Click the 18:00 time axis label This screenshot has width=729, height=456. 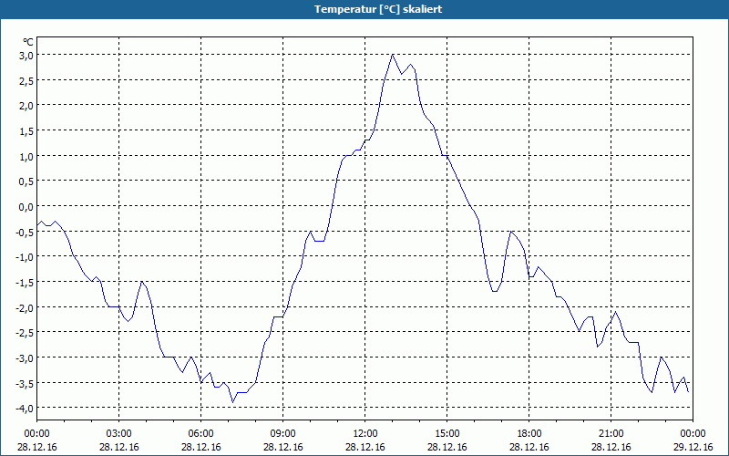point(529,434)
